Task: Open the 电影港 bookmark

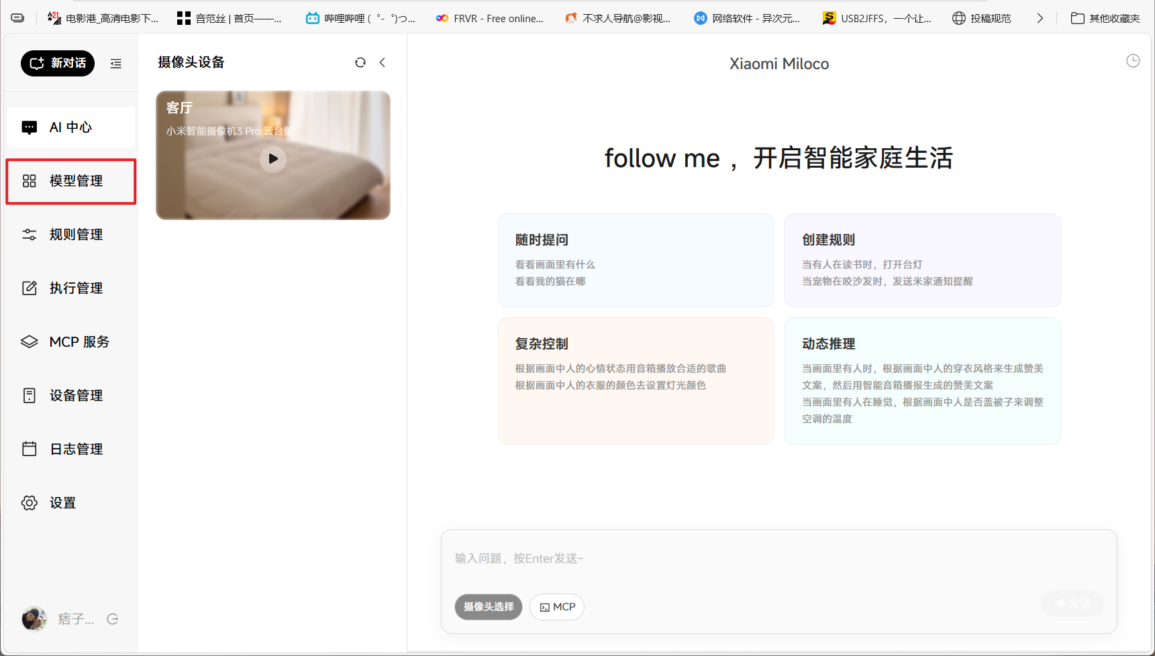Action: [x=103, y=18]
